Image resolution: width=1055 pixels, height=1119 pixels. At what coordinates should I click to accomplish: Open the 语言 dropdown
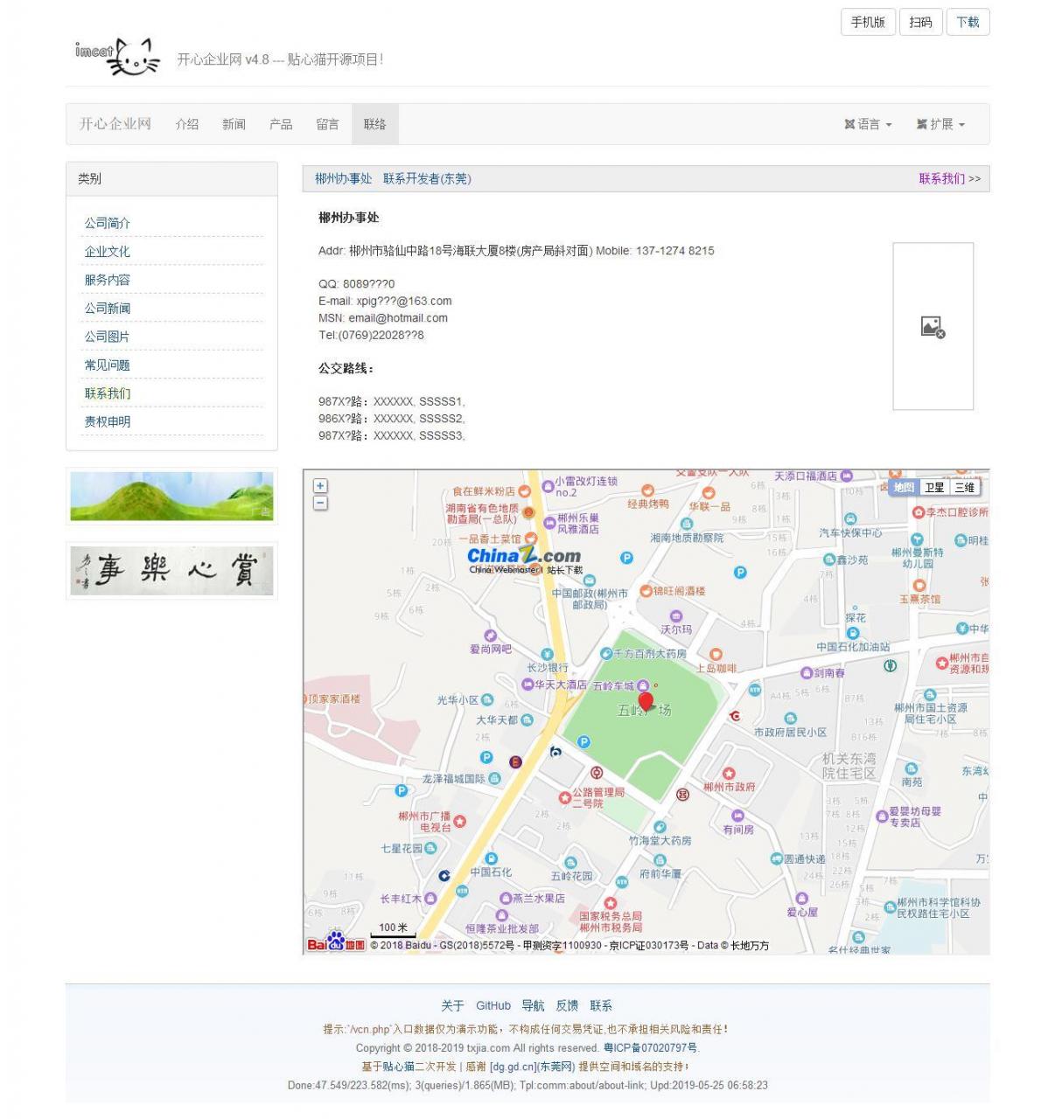pyautogui.click(x=868, y=124)
